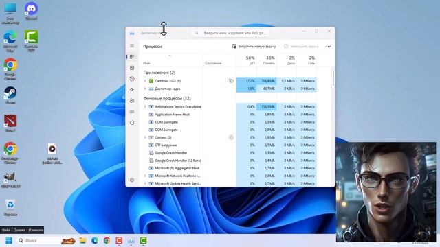Viewport: 440px width, 247px height.
Task: Sort processes by Имя column
Action: point(146,63)
